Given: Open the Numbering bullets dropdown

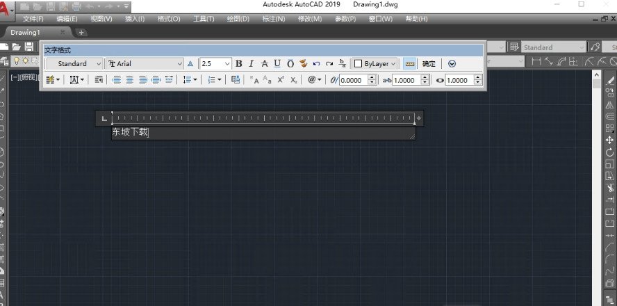Looking at the screenshot, I should pos(215,80).
